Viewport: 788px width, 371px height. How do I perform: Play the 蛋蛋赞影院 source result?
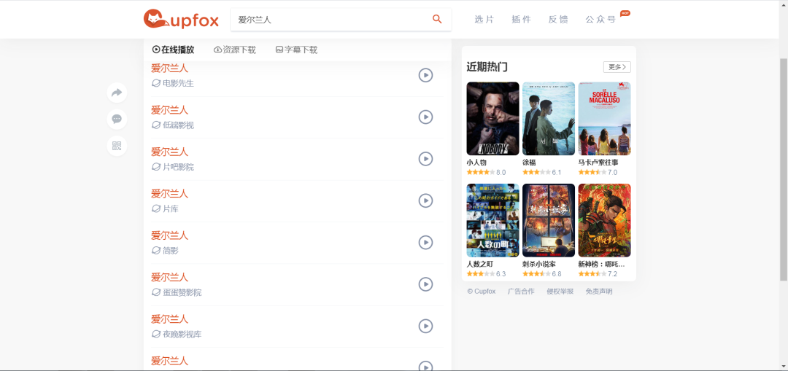pyautogui.click(x=425, y=284)
